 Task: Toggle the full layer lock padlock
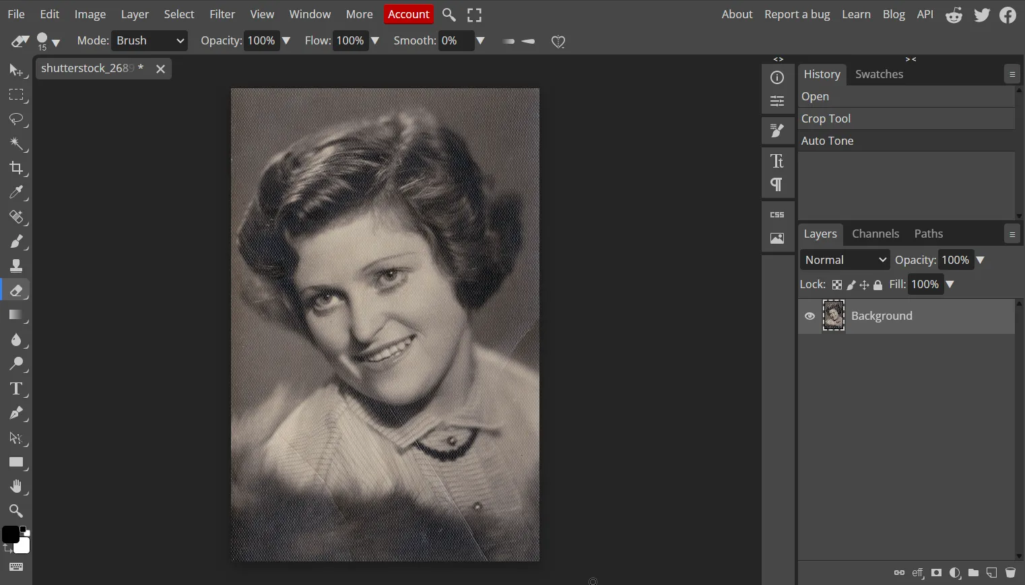[x=878, y=285]
